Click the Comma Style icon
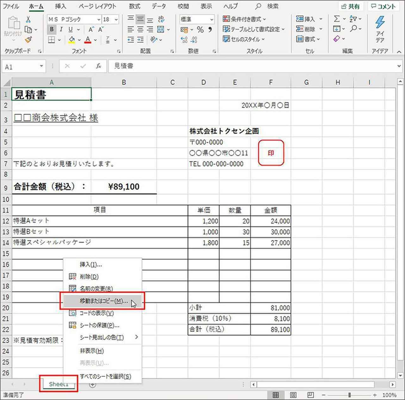Image resolution: width=405 pixels, height=400 pixels. [x=210, y=30]
